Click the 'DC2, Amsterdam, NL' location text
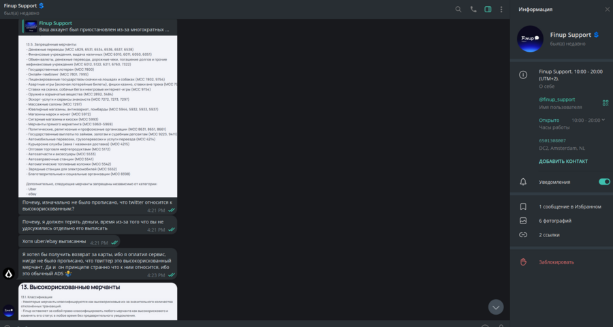The height and width of the screenshot is (327, 613). (562, 149)
